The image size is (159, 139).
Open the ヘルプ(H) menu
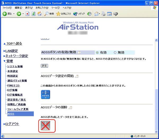click(x=67, y=8)
